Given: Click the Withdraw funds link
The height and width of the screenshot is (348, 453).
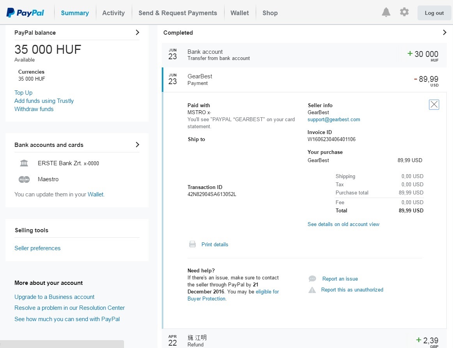Looking at the screenshot, I should [x=34, y=109].
